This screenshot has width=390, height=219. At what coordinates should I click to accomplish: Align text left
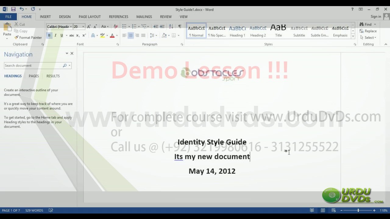click(x=124, y=36)
